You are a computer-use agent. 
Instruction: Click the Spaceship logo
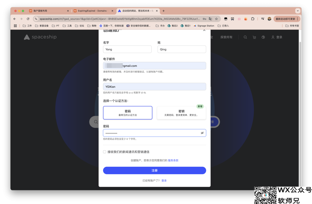(x=40, y=37)
